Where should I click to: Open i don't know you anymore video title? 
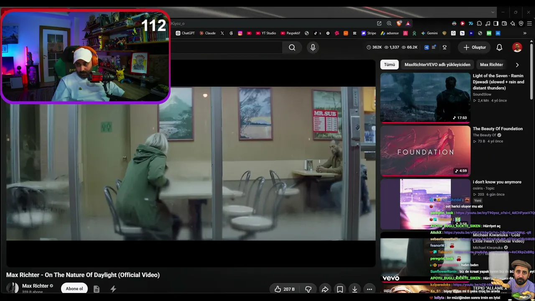[x=497, y=182]
